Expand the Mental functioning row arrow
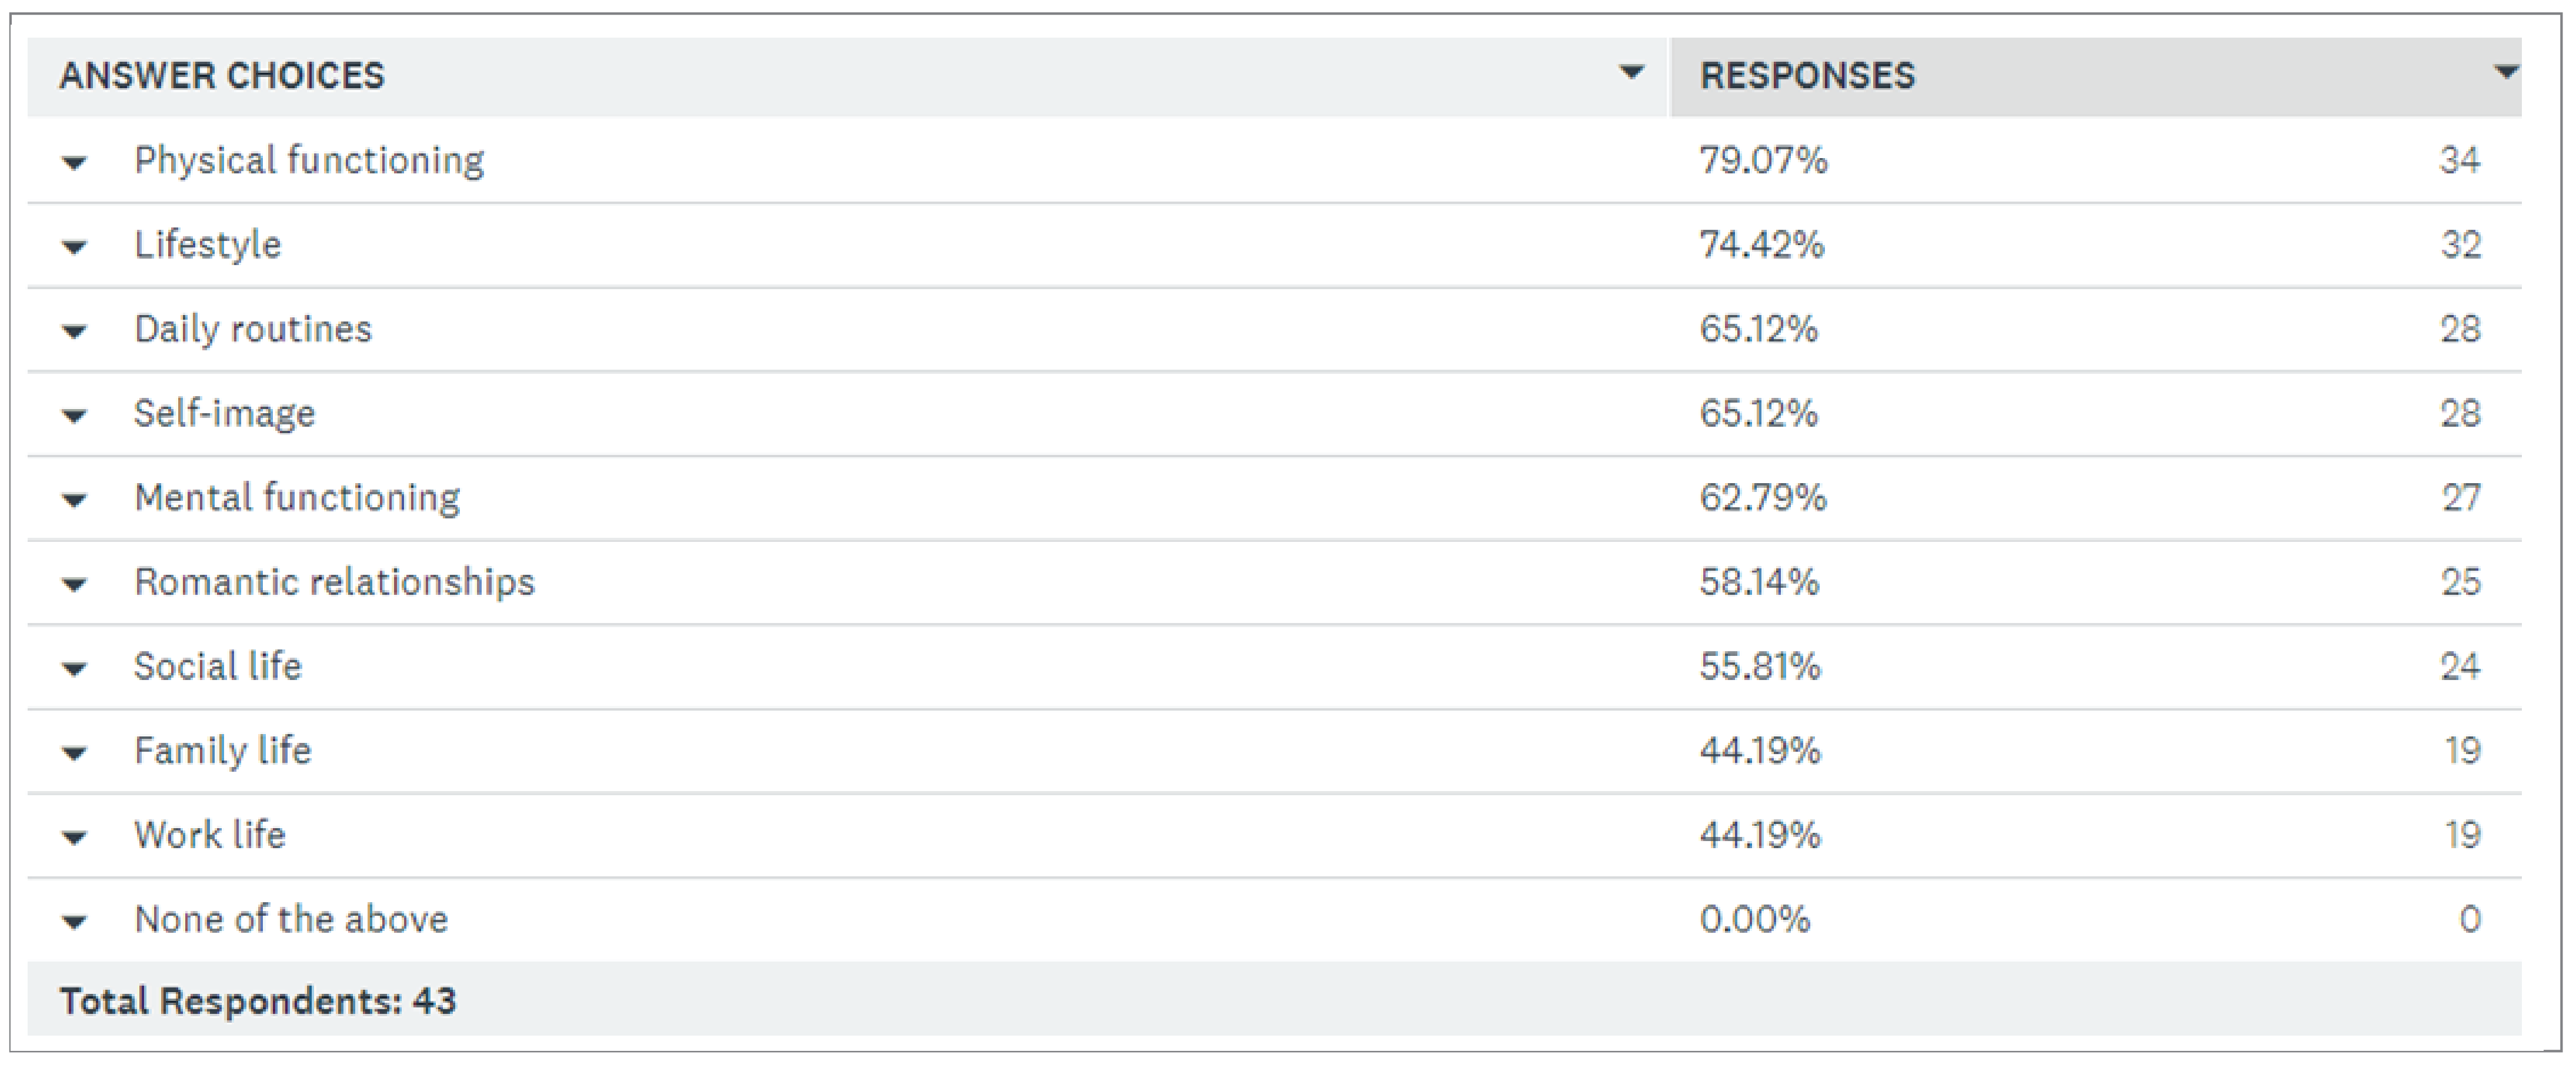 [x=74, y=501]
